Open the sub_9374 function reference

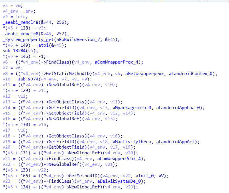click(28, 79)
